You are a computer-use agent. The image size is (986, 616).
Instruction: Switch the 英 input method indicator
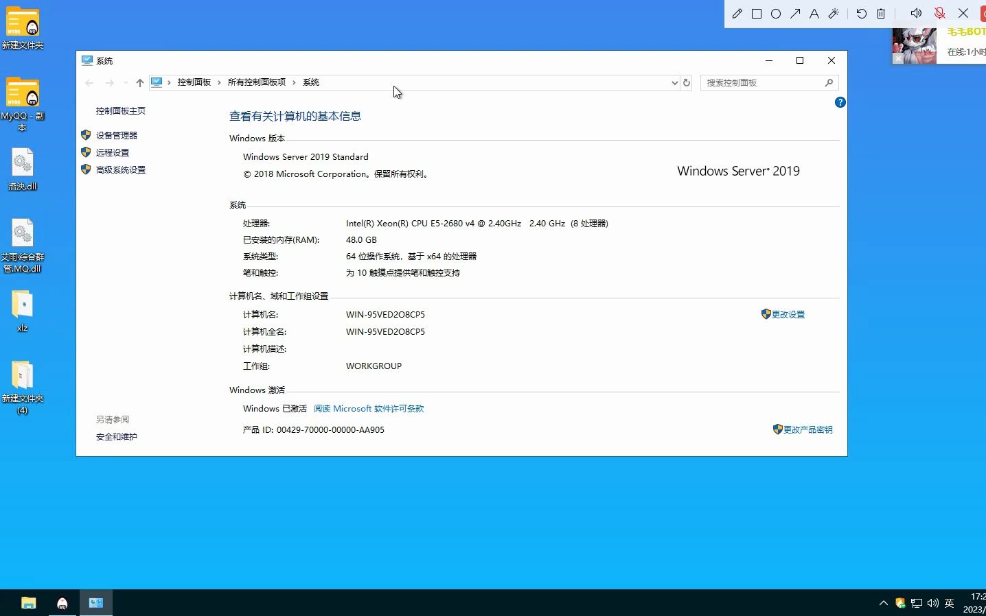[948, 603]
